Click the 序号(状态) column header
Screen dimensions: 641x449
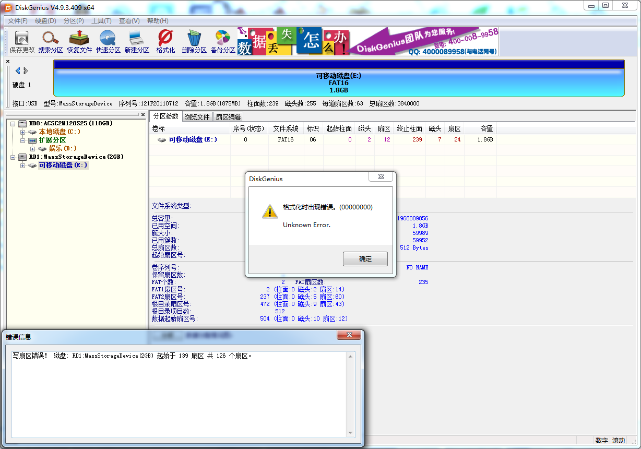[x=249, y=128]
